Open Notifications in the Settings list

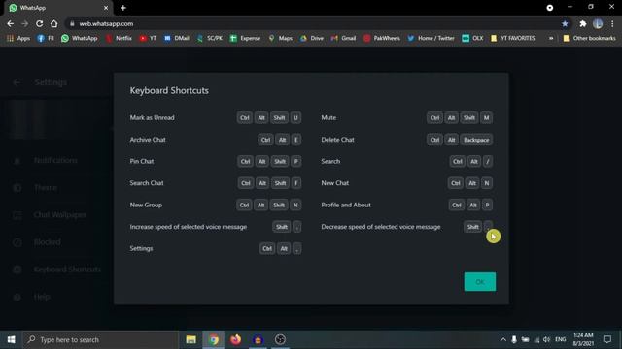tap(55, 160)
